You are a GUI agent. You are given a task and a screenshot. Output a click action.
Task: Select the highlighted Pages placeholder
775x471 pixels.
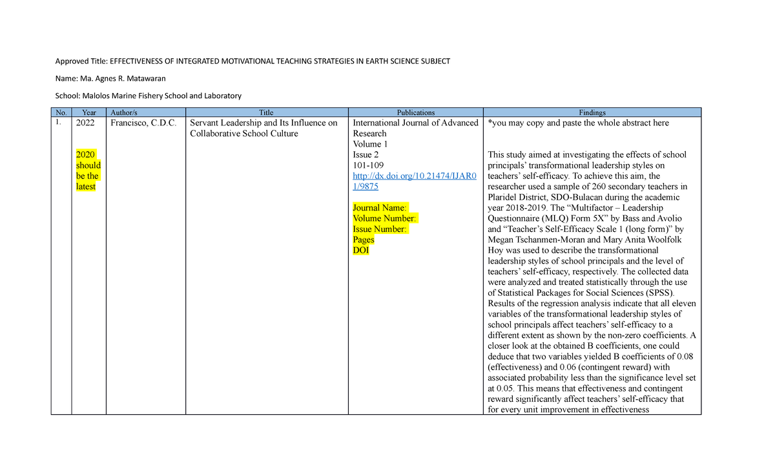pos(361,239)
